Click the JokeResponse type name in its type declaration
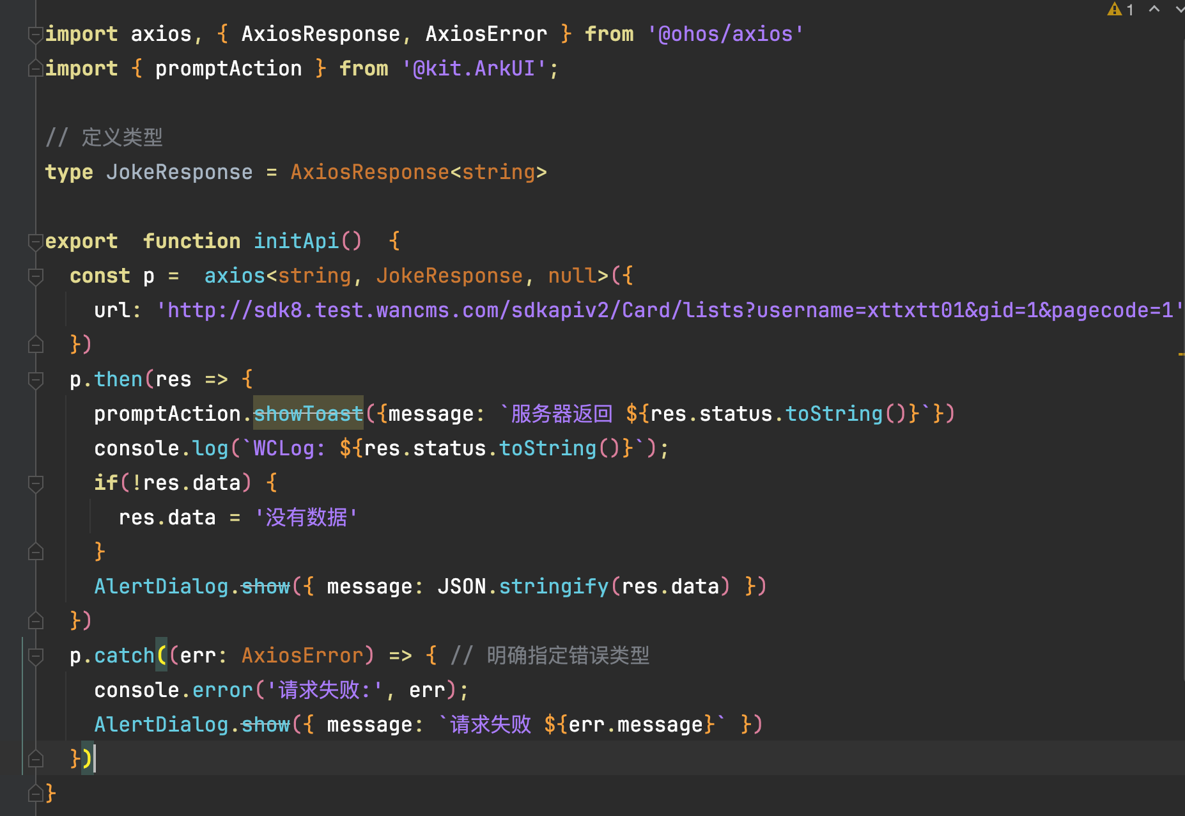The image size is (1185, 816). pyautogui.click(x=179, y=172)
